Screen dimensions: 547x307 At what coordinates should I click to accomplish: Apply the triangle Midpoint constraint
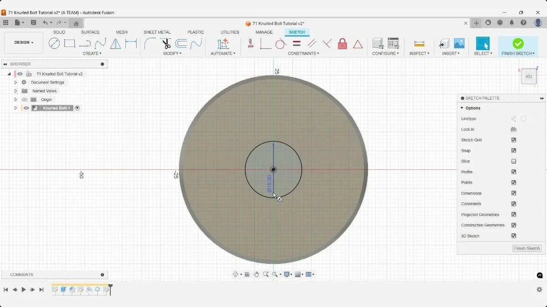coord(358,44)
